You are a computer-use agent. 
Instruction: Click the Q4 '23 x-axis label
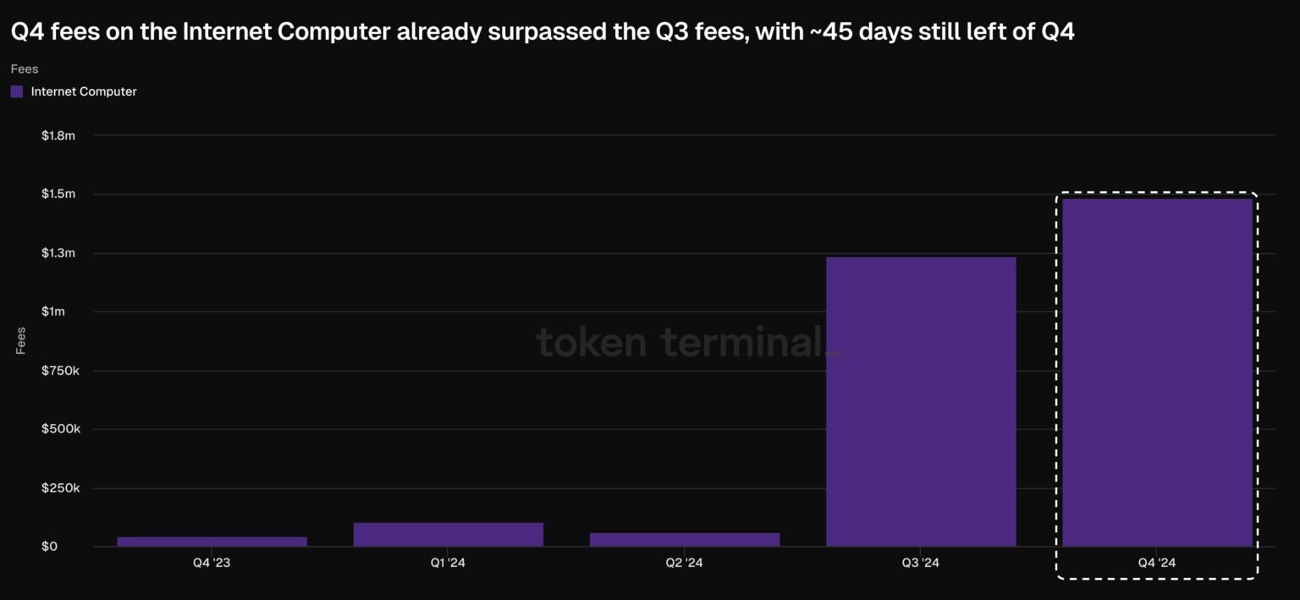click(x=212, y=564)
